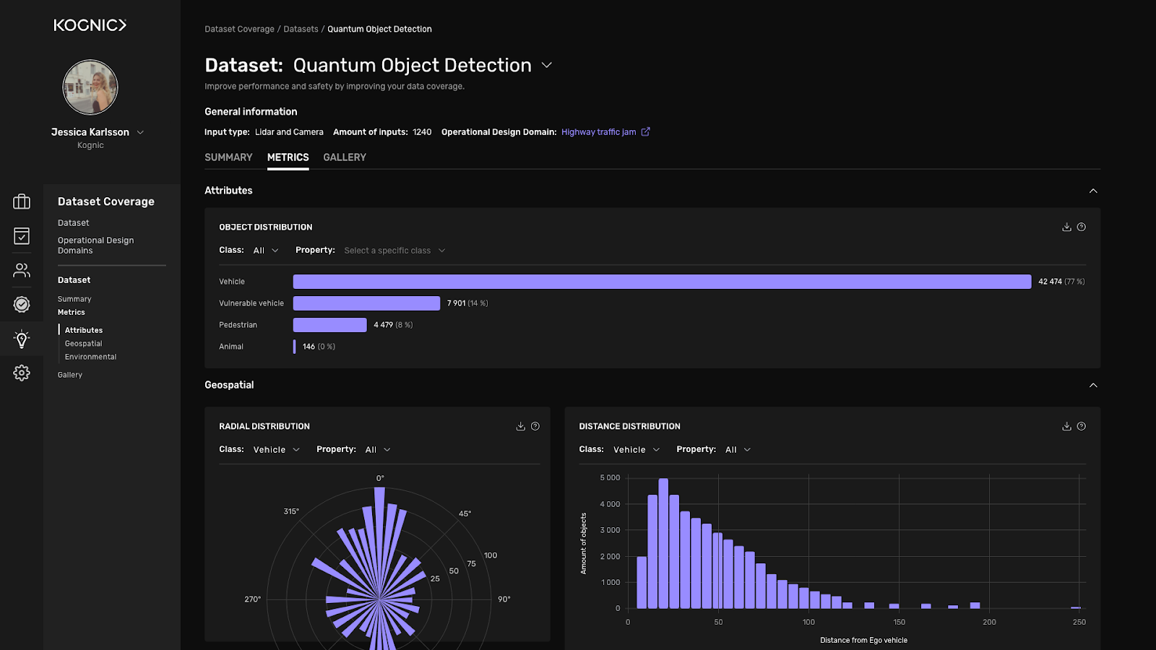This screenshot has width=1156, height=650.
Task: Go to Dataset Coverage breadcrumb
Action: tap(239, 29)
